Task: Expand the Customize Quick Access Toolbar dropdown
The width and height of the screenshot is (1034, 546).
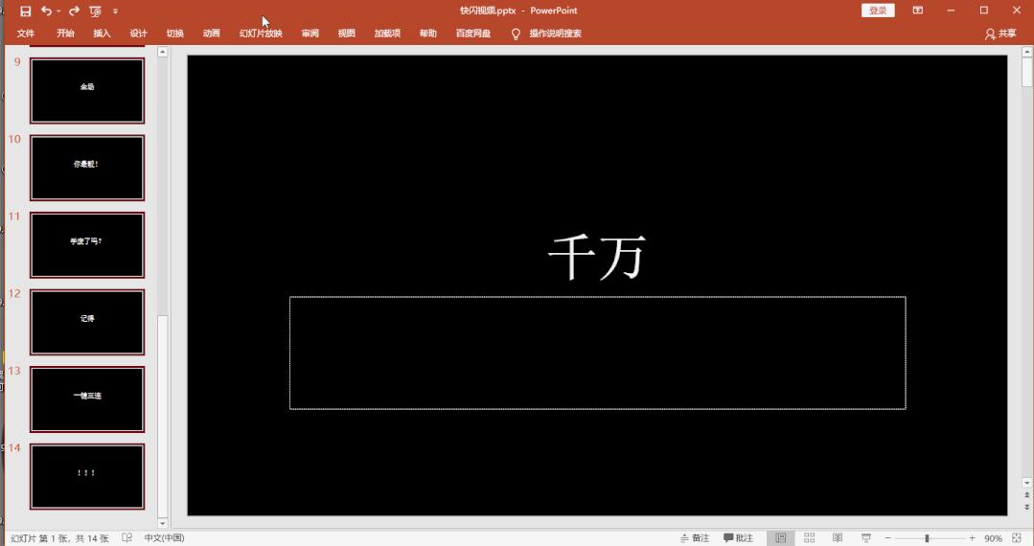Action: coord(116,11)
